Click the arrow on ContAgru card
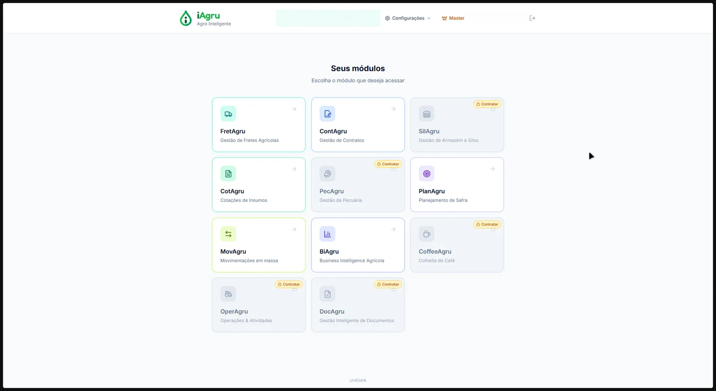The height and width of the screenshot is (391, 716). 393,109
